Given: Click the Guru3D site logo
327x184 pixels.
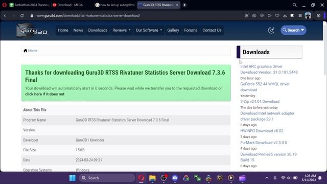Looking at the screenshot, I should tap(32, 31).
